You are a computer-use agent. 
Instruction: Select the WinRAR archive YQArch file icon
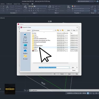pyautogui.click(x=33, y=51)
